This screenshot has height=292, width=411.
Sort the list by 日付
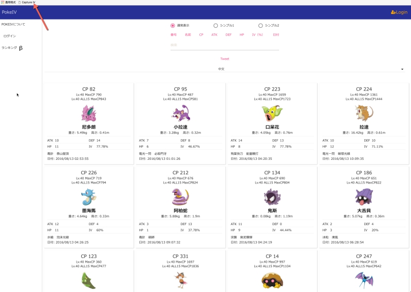click(x=276, y=34)
